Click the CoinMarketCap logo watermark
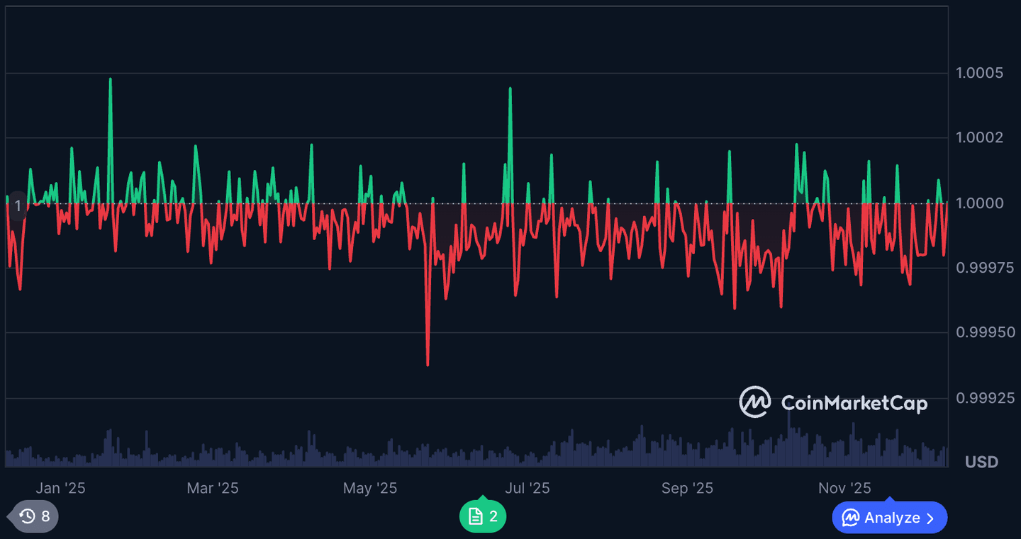The width and height of the screenshot is (1021, 539). click(833, 402)
